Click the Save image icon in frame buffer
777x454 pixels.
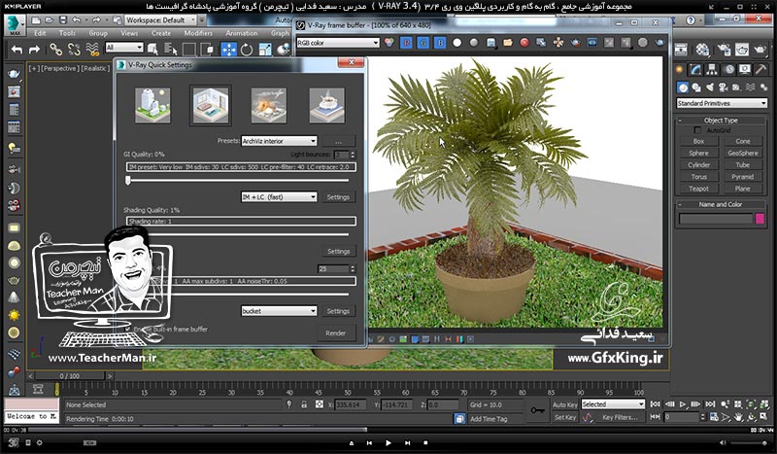pos(490,43)
